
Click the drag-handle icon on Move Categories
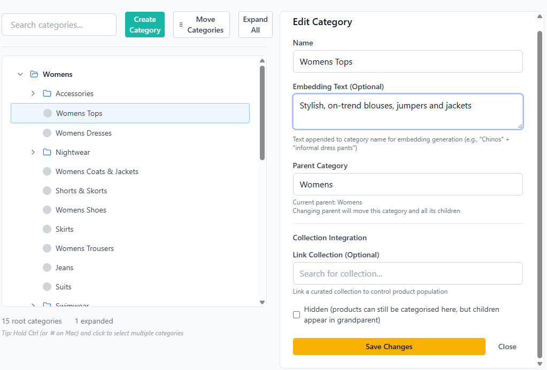[181, 24]
